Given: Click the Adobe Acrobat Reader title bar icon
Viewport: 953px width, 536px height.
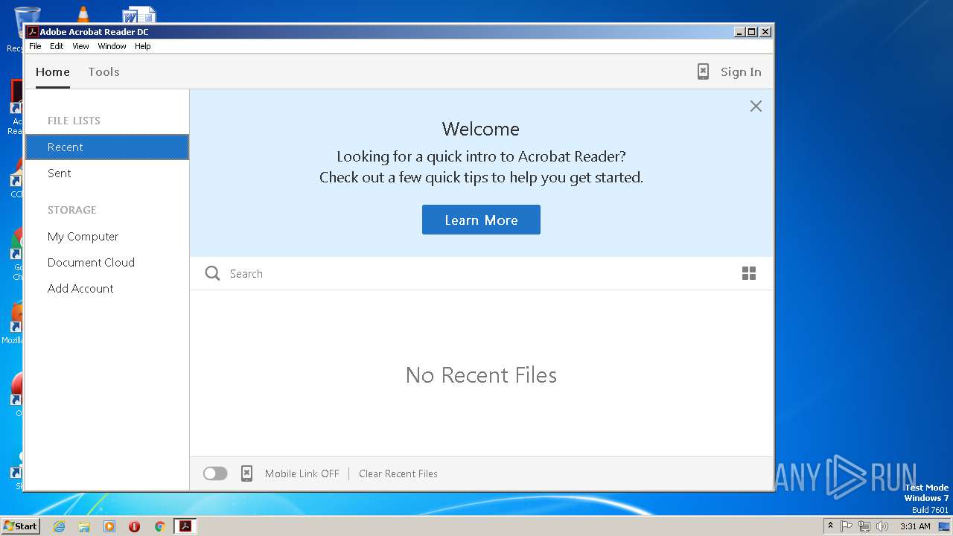Looking at the screenshot, I should [x=32, y=32].
